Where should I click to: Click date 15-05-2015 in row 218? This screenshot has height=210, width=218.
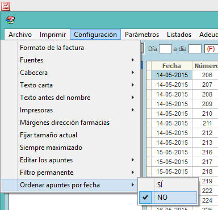(x=171, y=171)
